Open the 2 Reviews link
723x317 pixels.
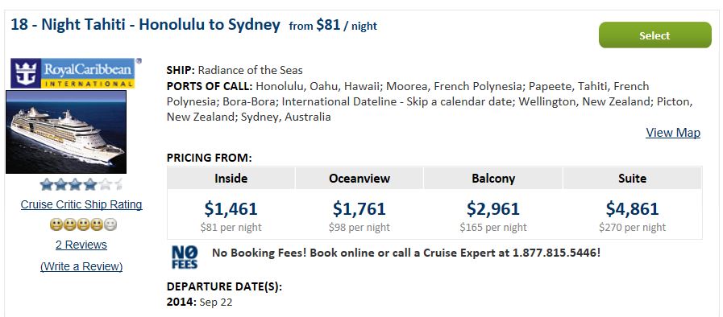click(x=81, y=245)
